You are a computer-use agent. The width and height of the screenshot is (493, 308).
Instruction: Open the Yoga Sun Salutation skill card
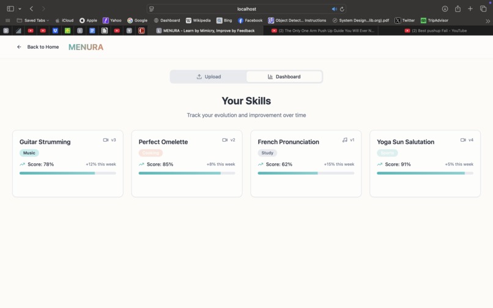[425, 164]
